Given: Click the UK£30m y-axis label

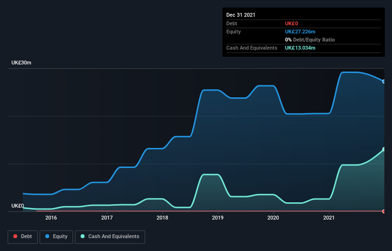Looking at the screenshot, I should [21, 63].
